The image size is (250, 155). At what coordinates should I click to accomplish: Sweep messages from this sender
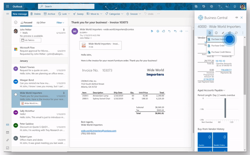point(78,14)
